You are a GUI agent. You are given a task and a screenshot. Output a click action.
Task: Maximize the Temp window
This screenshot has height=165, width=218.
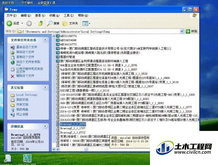[x=191, y=10]
